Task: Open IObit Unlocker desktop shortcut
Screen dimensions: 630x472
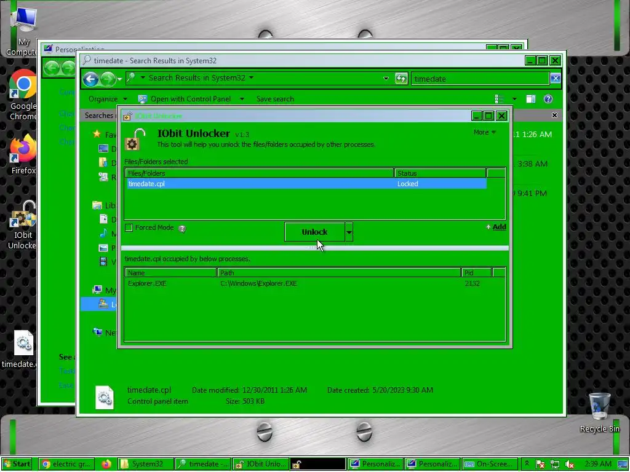Action: tap(23, 225)
